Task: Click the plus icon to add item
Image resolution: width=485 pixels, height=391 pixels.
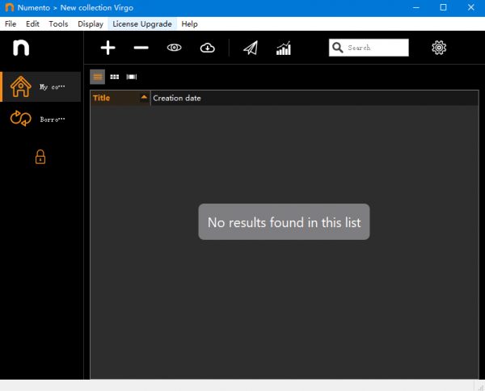Action: [108, 48]
